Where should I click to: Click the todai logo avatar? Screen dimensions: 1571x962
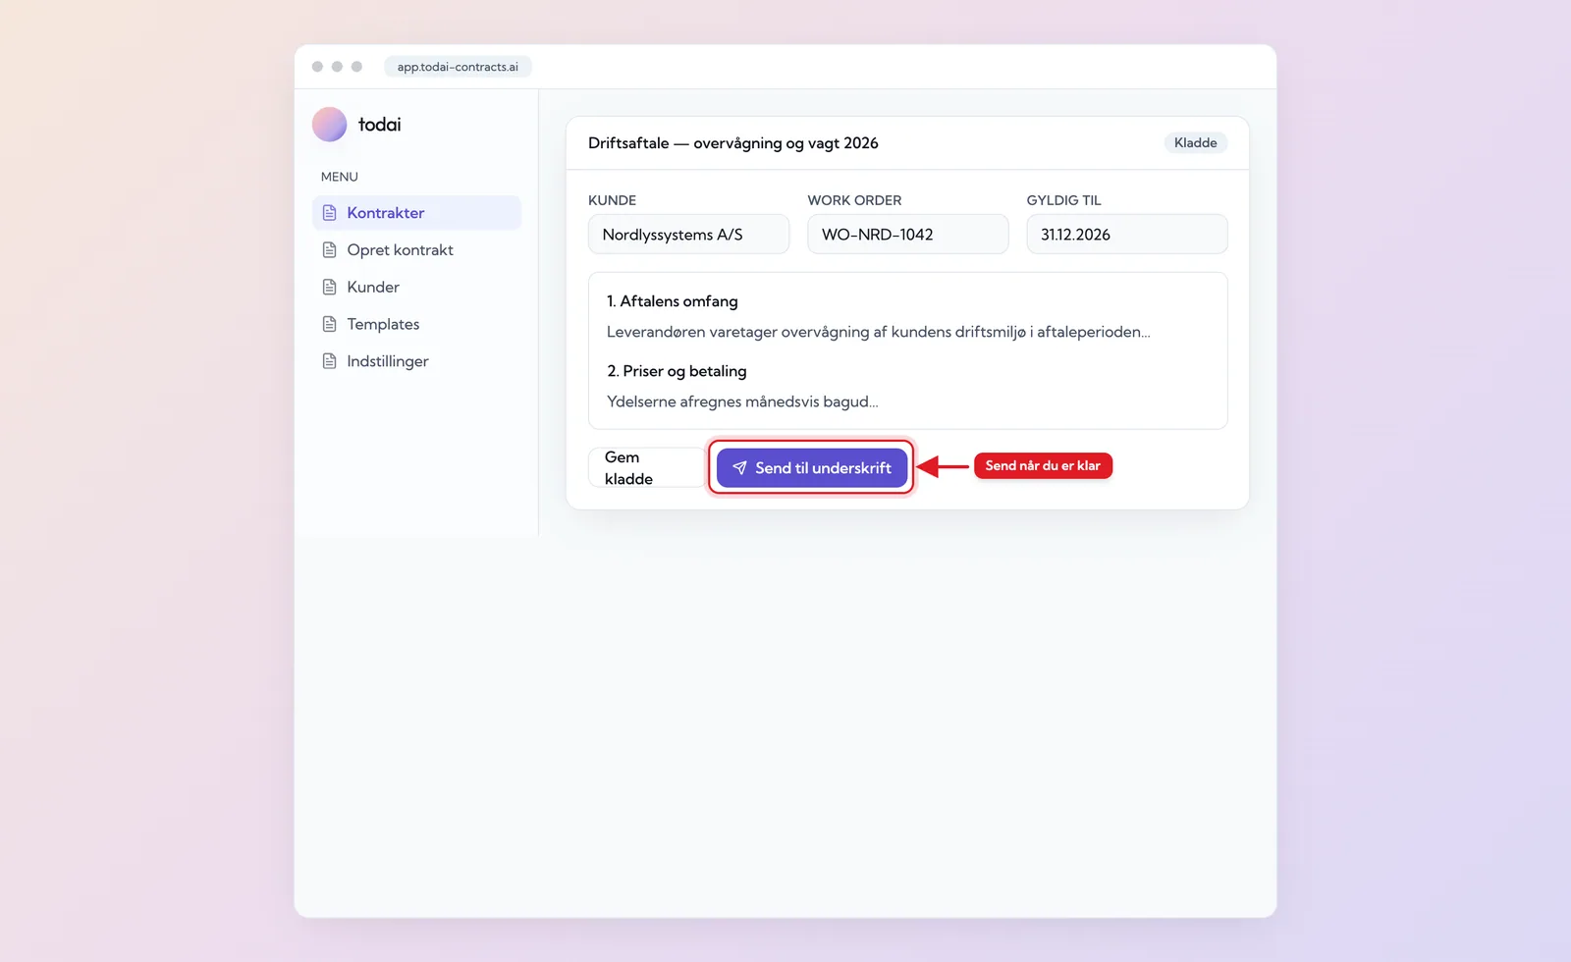329,125
